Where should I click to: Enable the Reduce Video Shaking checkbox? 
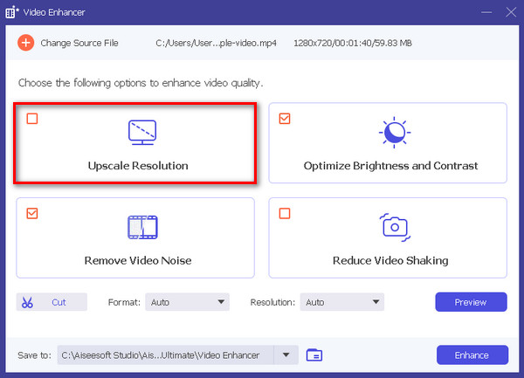pos(285,213)
